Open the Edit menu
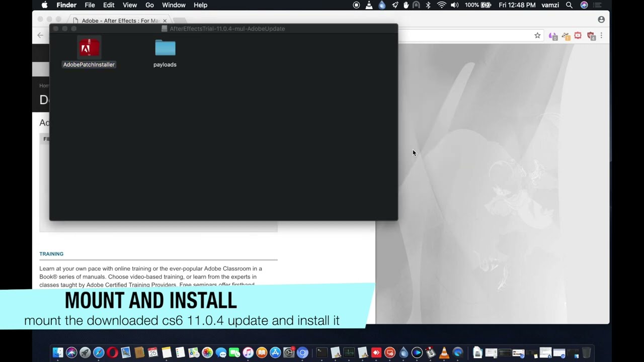This screenshot has width=644, height=362. click(x=109, y=5)
